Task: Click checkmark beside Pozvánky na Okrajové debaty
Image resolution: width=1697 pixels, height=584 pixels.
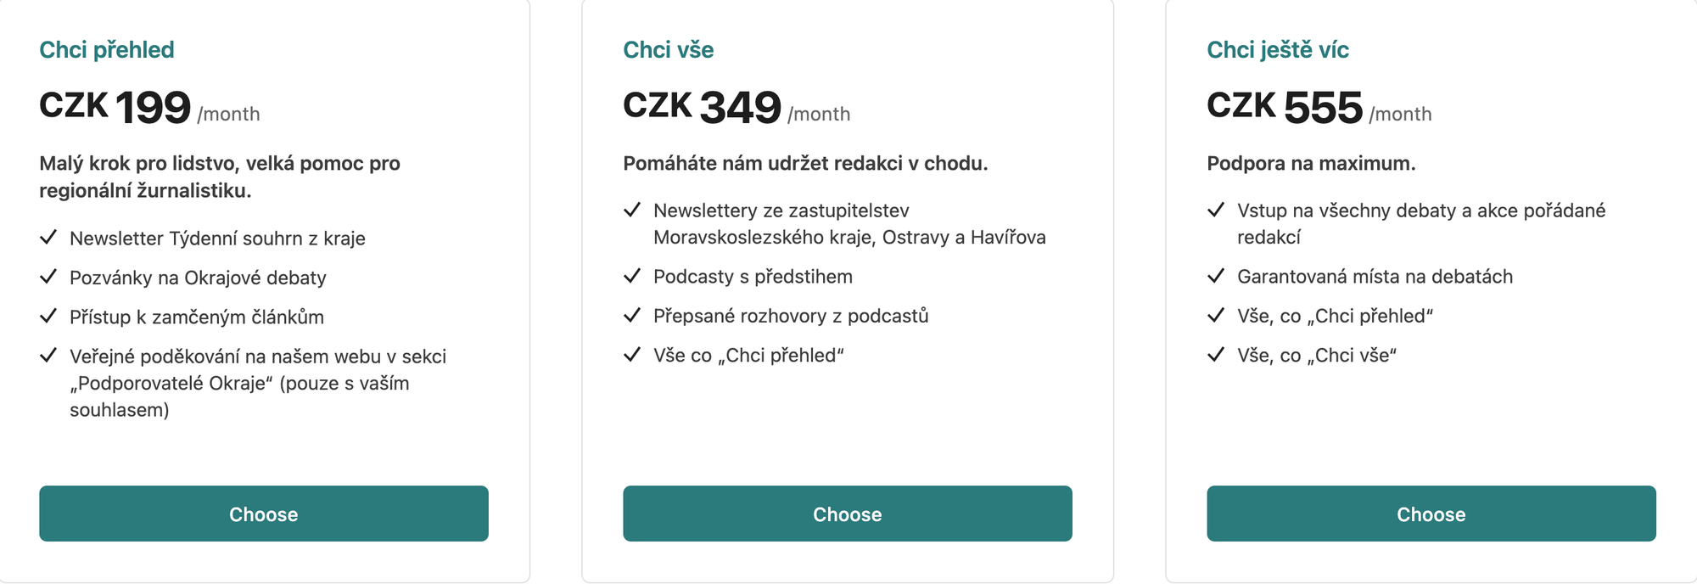Action: [48, 276]
